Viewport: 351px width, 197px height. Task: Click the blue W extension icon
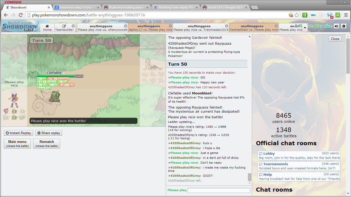click(313, 15)
